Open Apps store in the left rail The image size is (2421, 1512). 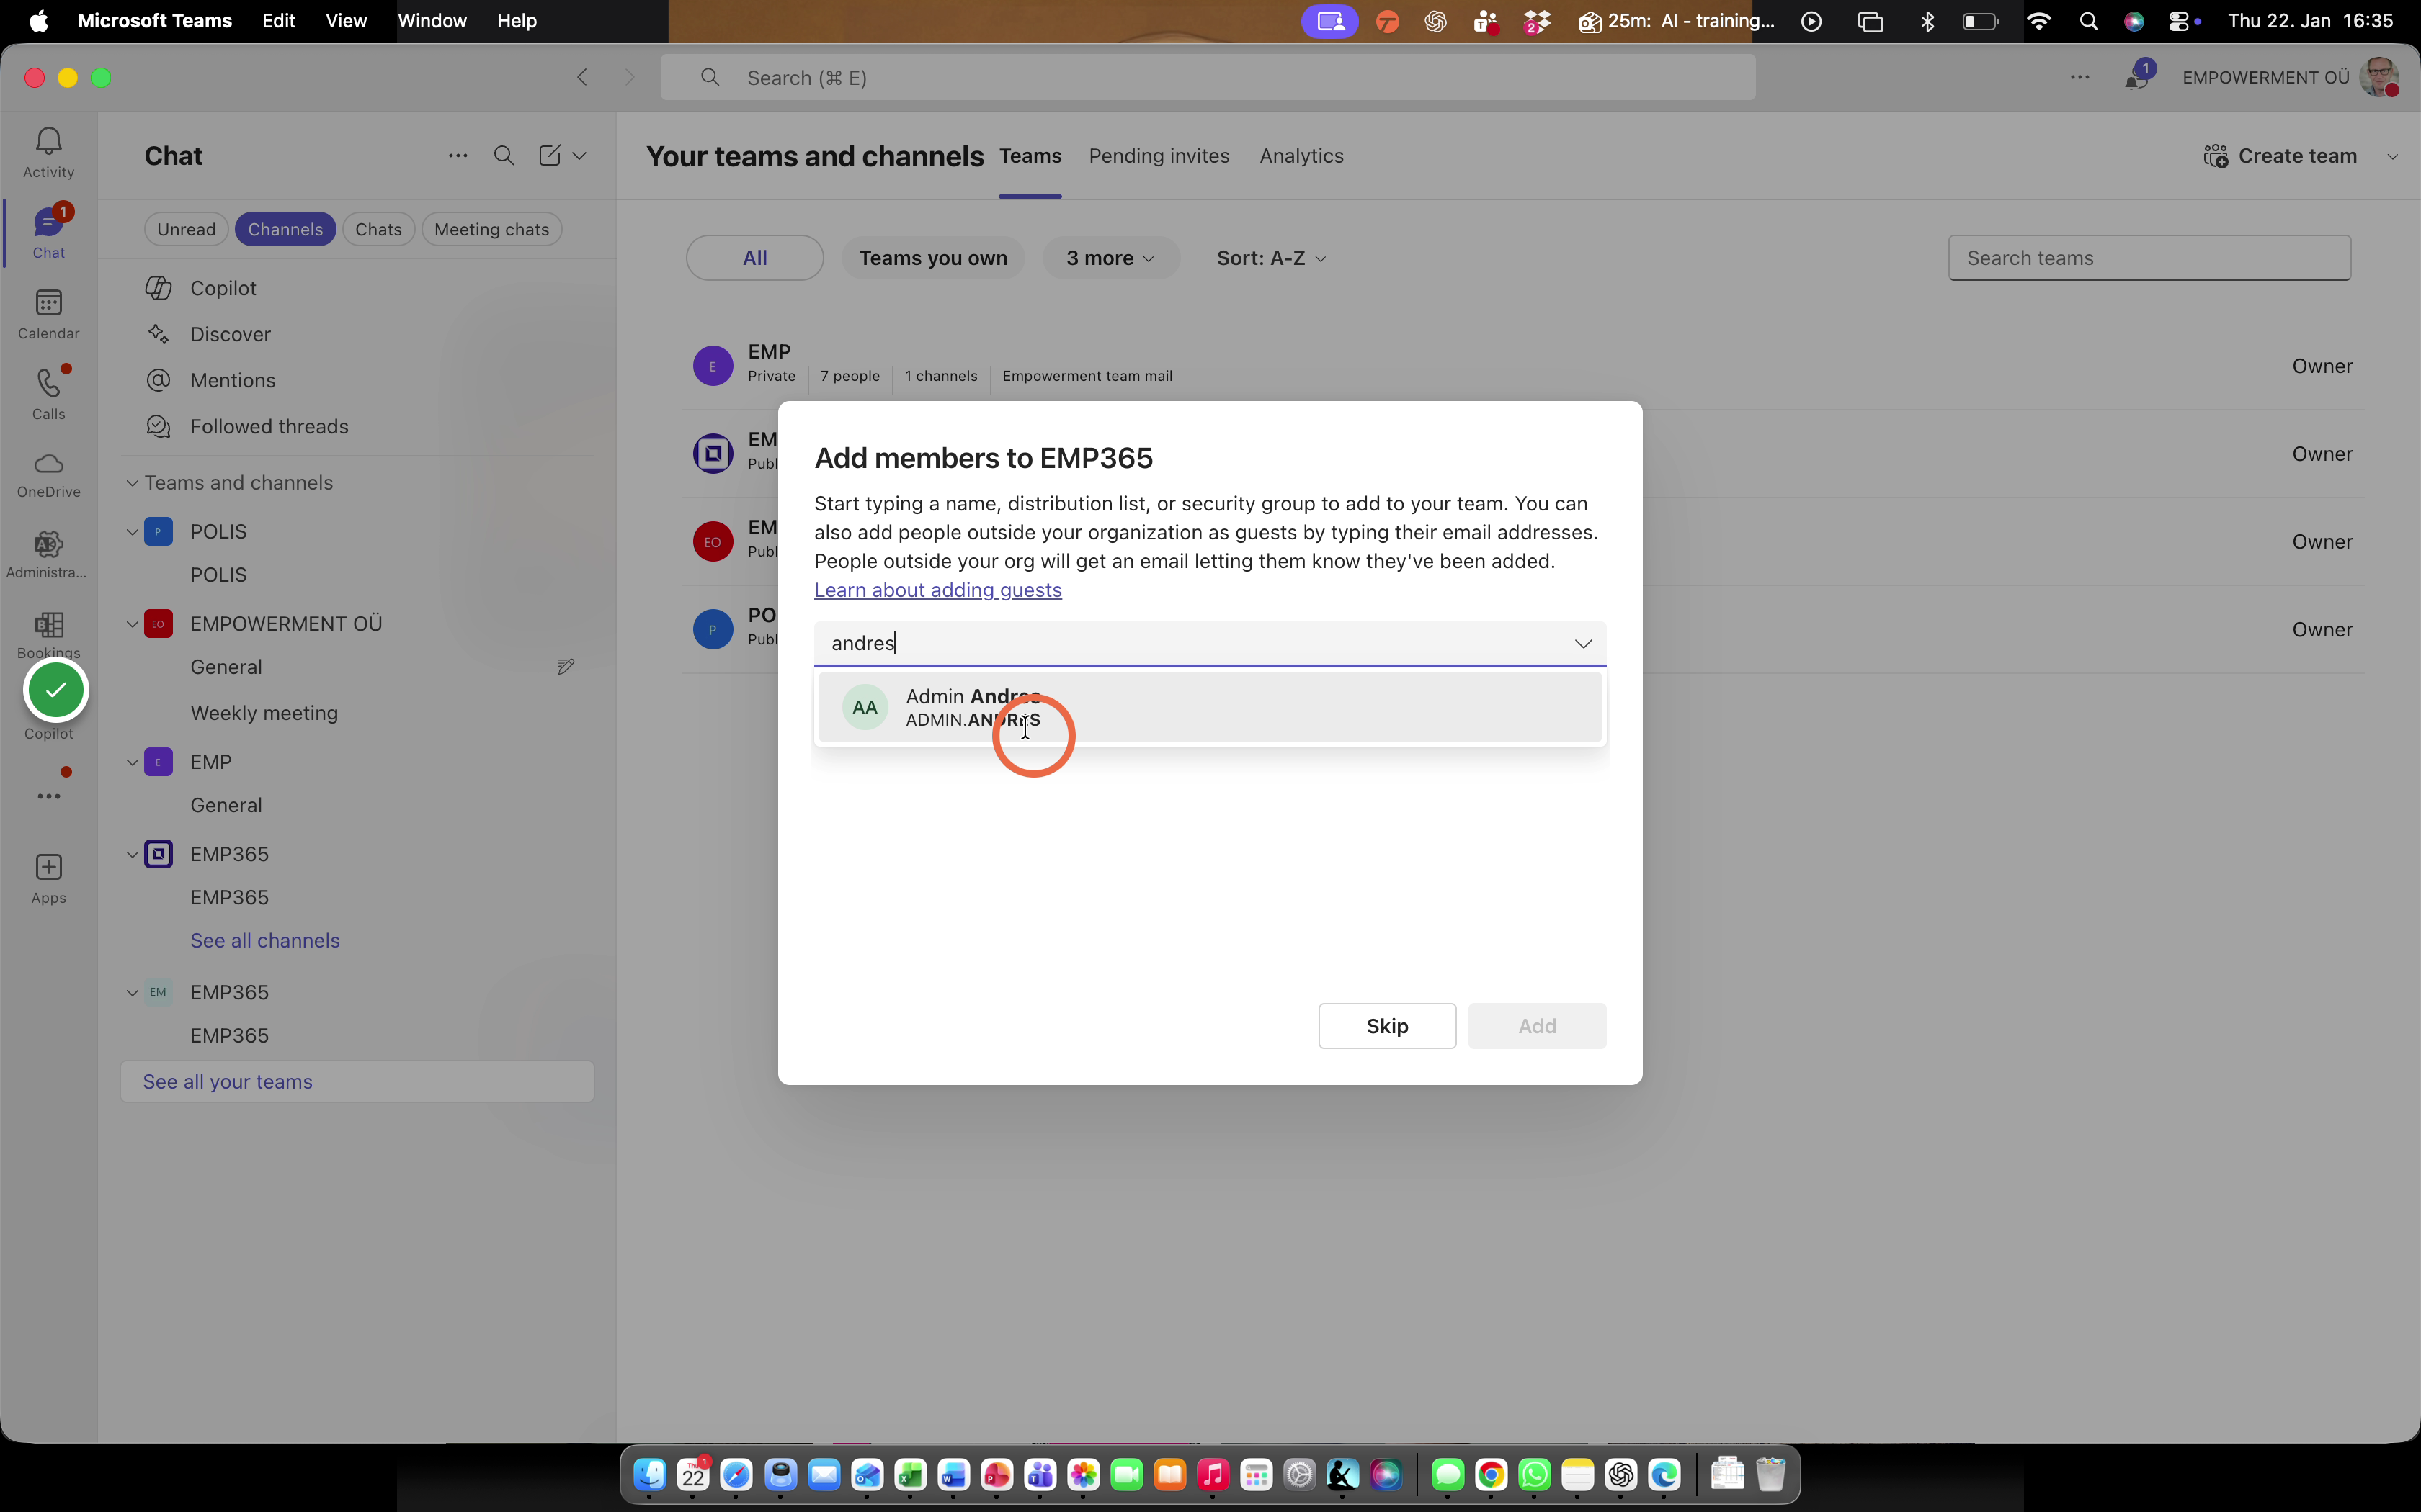click(48, 878)
